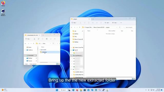
Task: Open Microsoft Edge from taskbar
Action: (73, 90)
